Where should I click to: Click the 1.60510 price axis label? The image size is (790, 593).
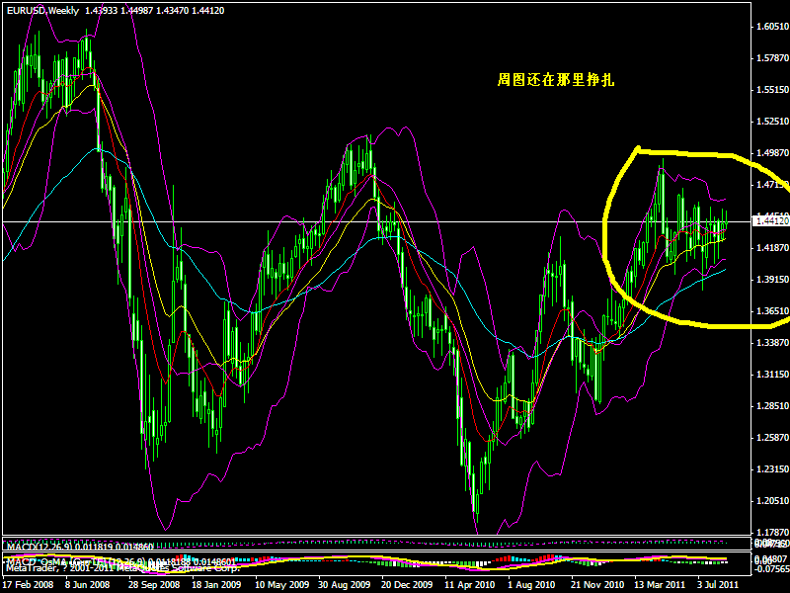click(x=772, y=27)
